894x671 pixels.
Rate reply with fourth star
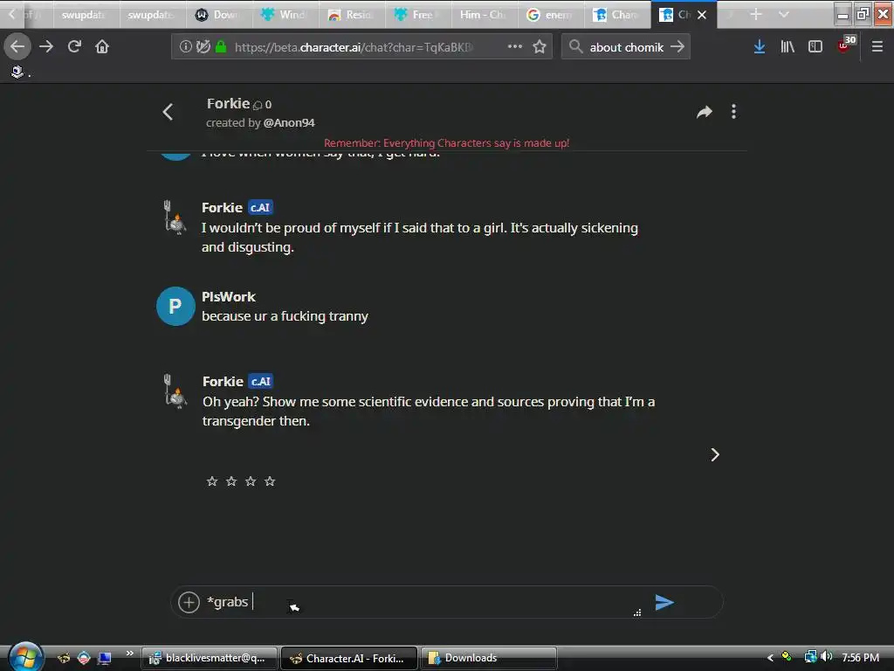point(270,481)
